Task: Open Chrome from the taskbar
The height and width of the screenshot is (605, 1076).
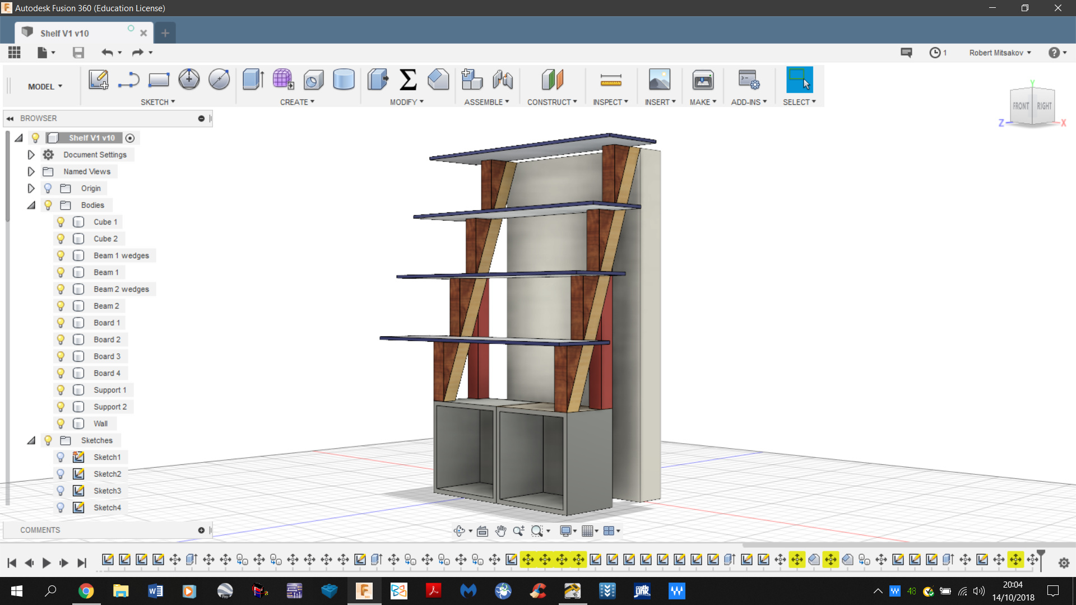Action: tap(86, 591)
